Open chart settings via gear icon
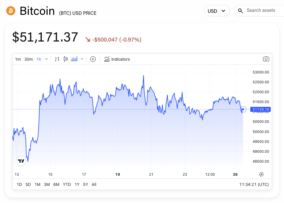This screenshot has height=203, width=284. [x=261, y=174]
